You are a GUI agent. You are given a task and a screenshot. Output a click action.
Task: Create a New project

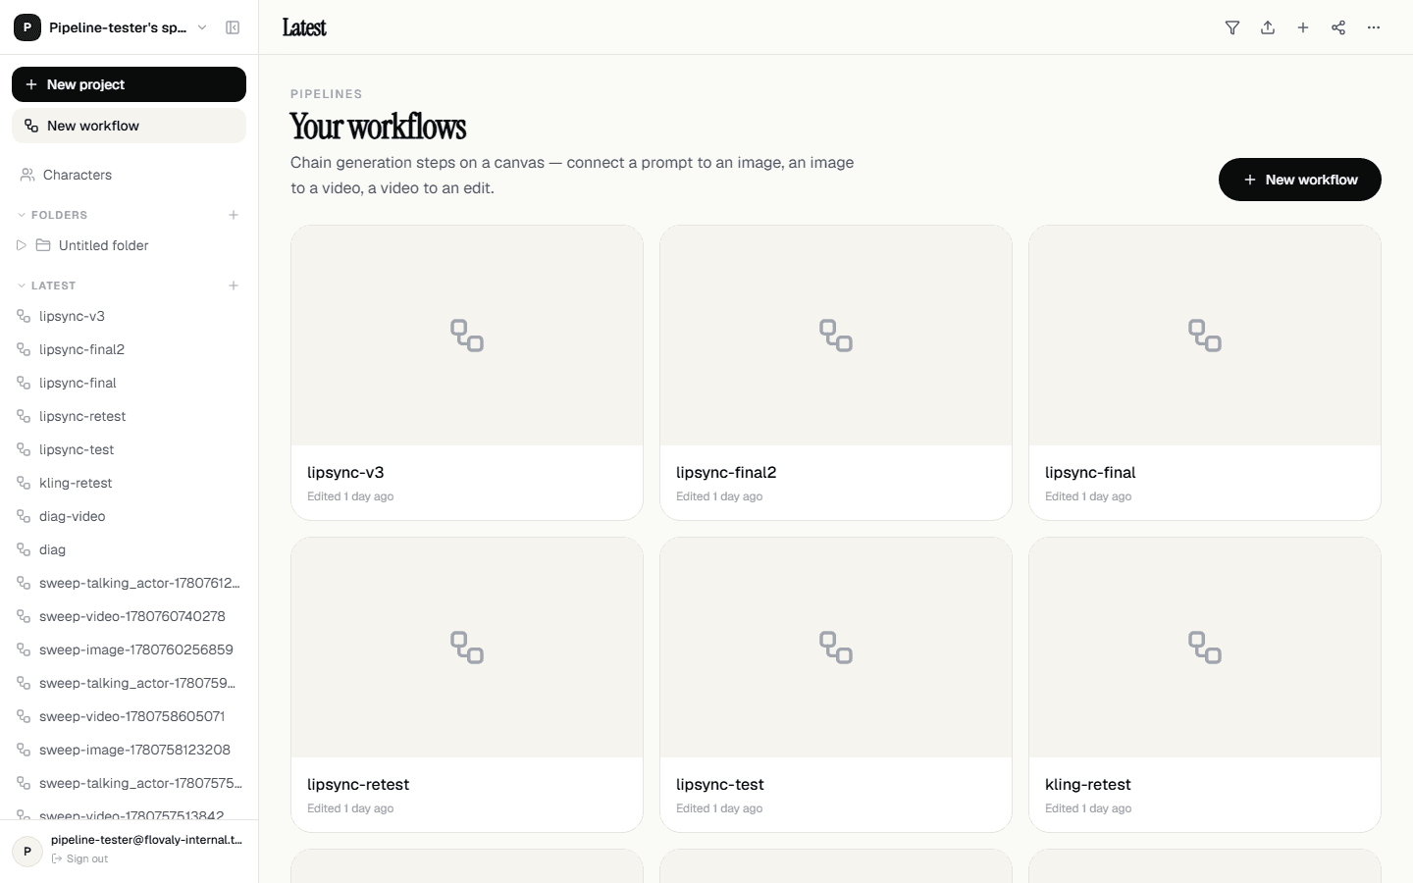[x=129, y=84]
